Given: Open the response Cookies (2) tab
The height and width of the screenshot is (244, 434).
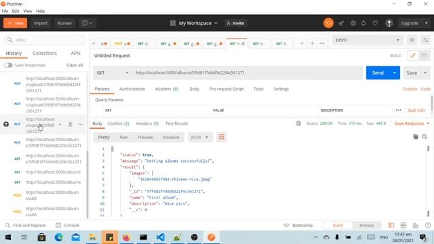Looking at the screenshot, I should [x=118, y=123].
